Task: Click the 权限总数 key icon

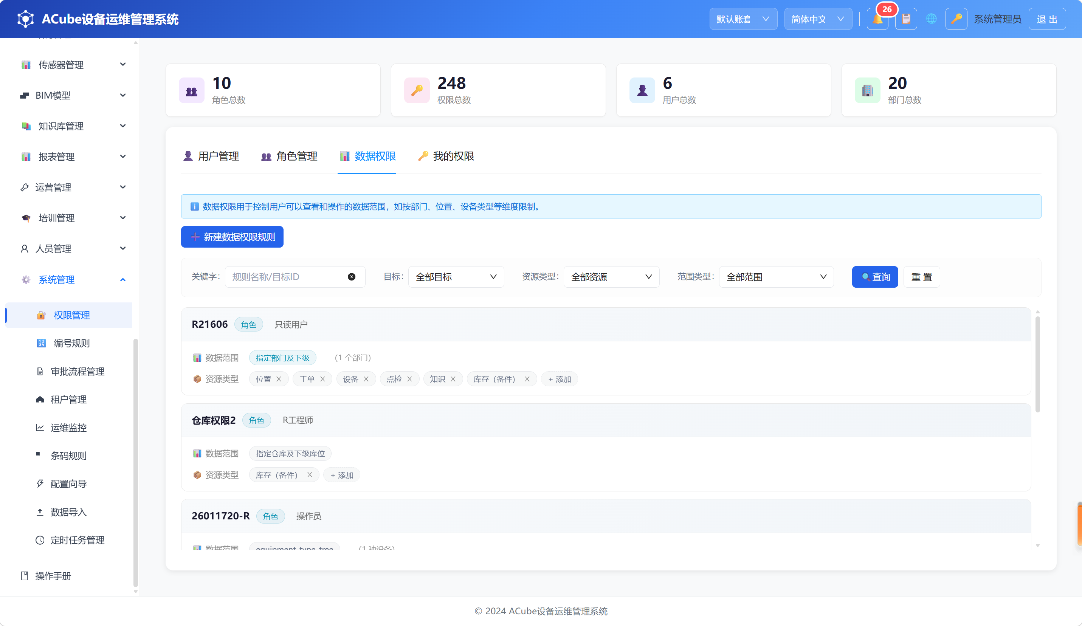Action: point(417,91)
